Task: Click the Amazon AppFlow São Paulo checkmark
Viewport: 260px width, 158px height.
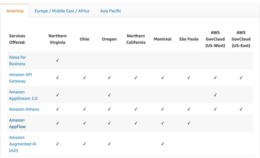Action: coord(189,123)
